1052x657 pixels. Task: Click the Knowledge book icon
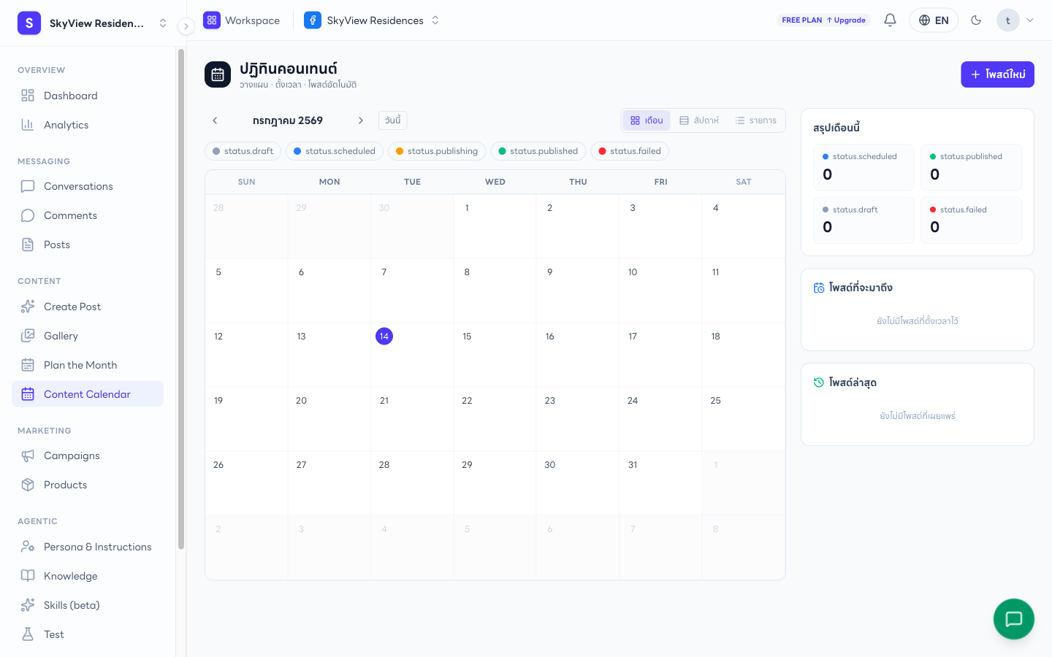pos(28,576)
